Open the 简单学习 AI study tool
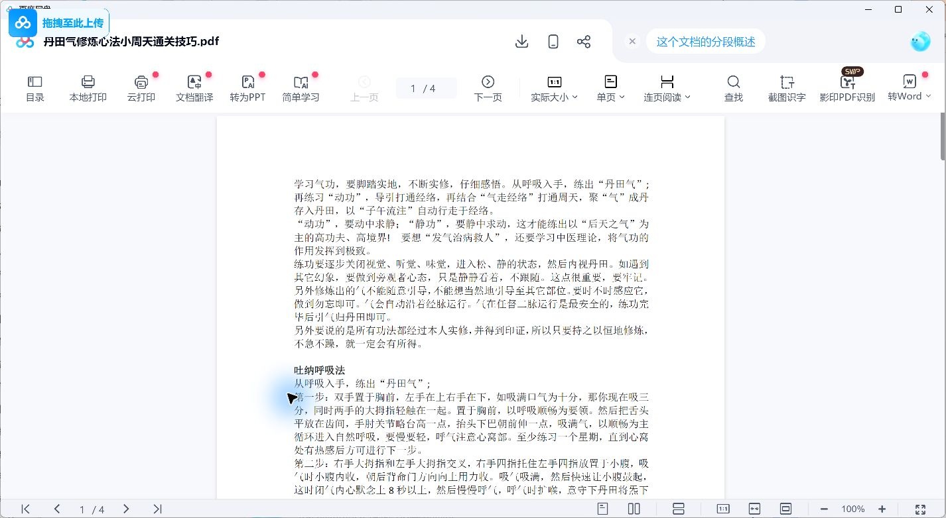946x518 pixels. coord(301,89)
